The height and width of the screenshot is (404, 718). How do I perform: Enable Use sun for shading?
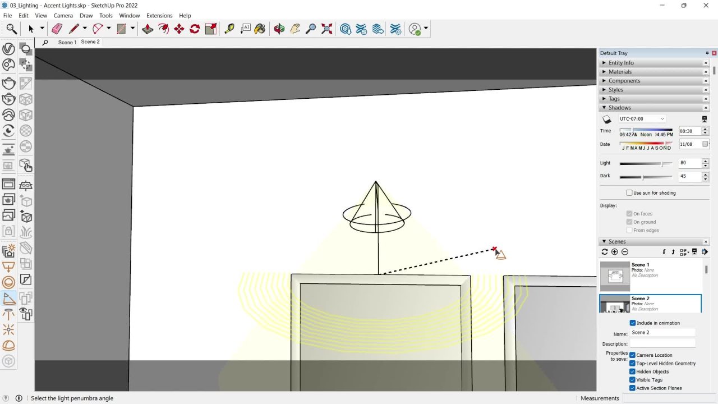point(629,193)
